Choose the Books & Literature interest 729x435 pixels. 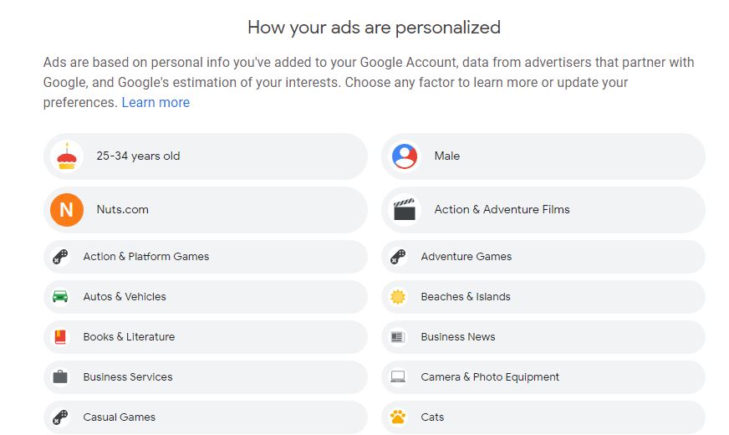pos(129,337)
